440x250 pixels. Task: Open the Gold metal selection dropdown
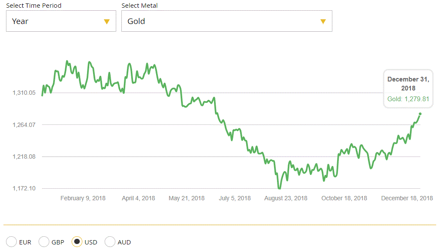226,21
